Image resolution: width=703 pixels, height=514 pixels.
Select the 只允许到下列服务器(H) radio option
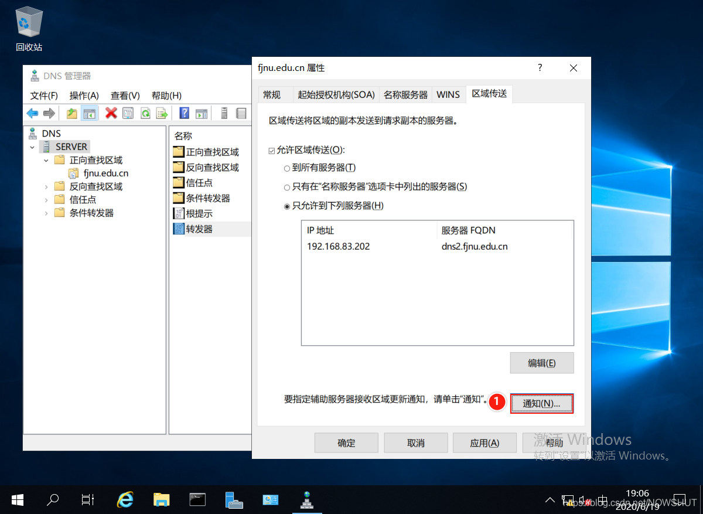click(286, 206)
